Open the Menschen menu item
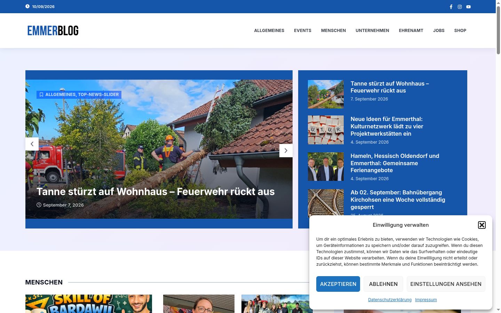 (x=333, y=31)
